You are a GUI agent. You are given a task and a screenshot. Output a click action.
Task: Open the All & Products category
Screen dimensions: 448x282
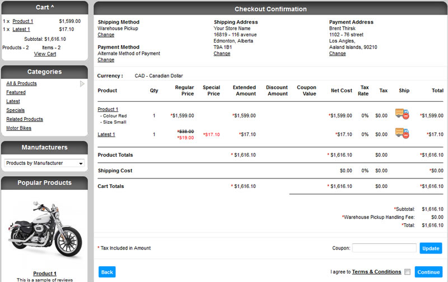21,83
